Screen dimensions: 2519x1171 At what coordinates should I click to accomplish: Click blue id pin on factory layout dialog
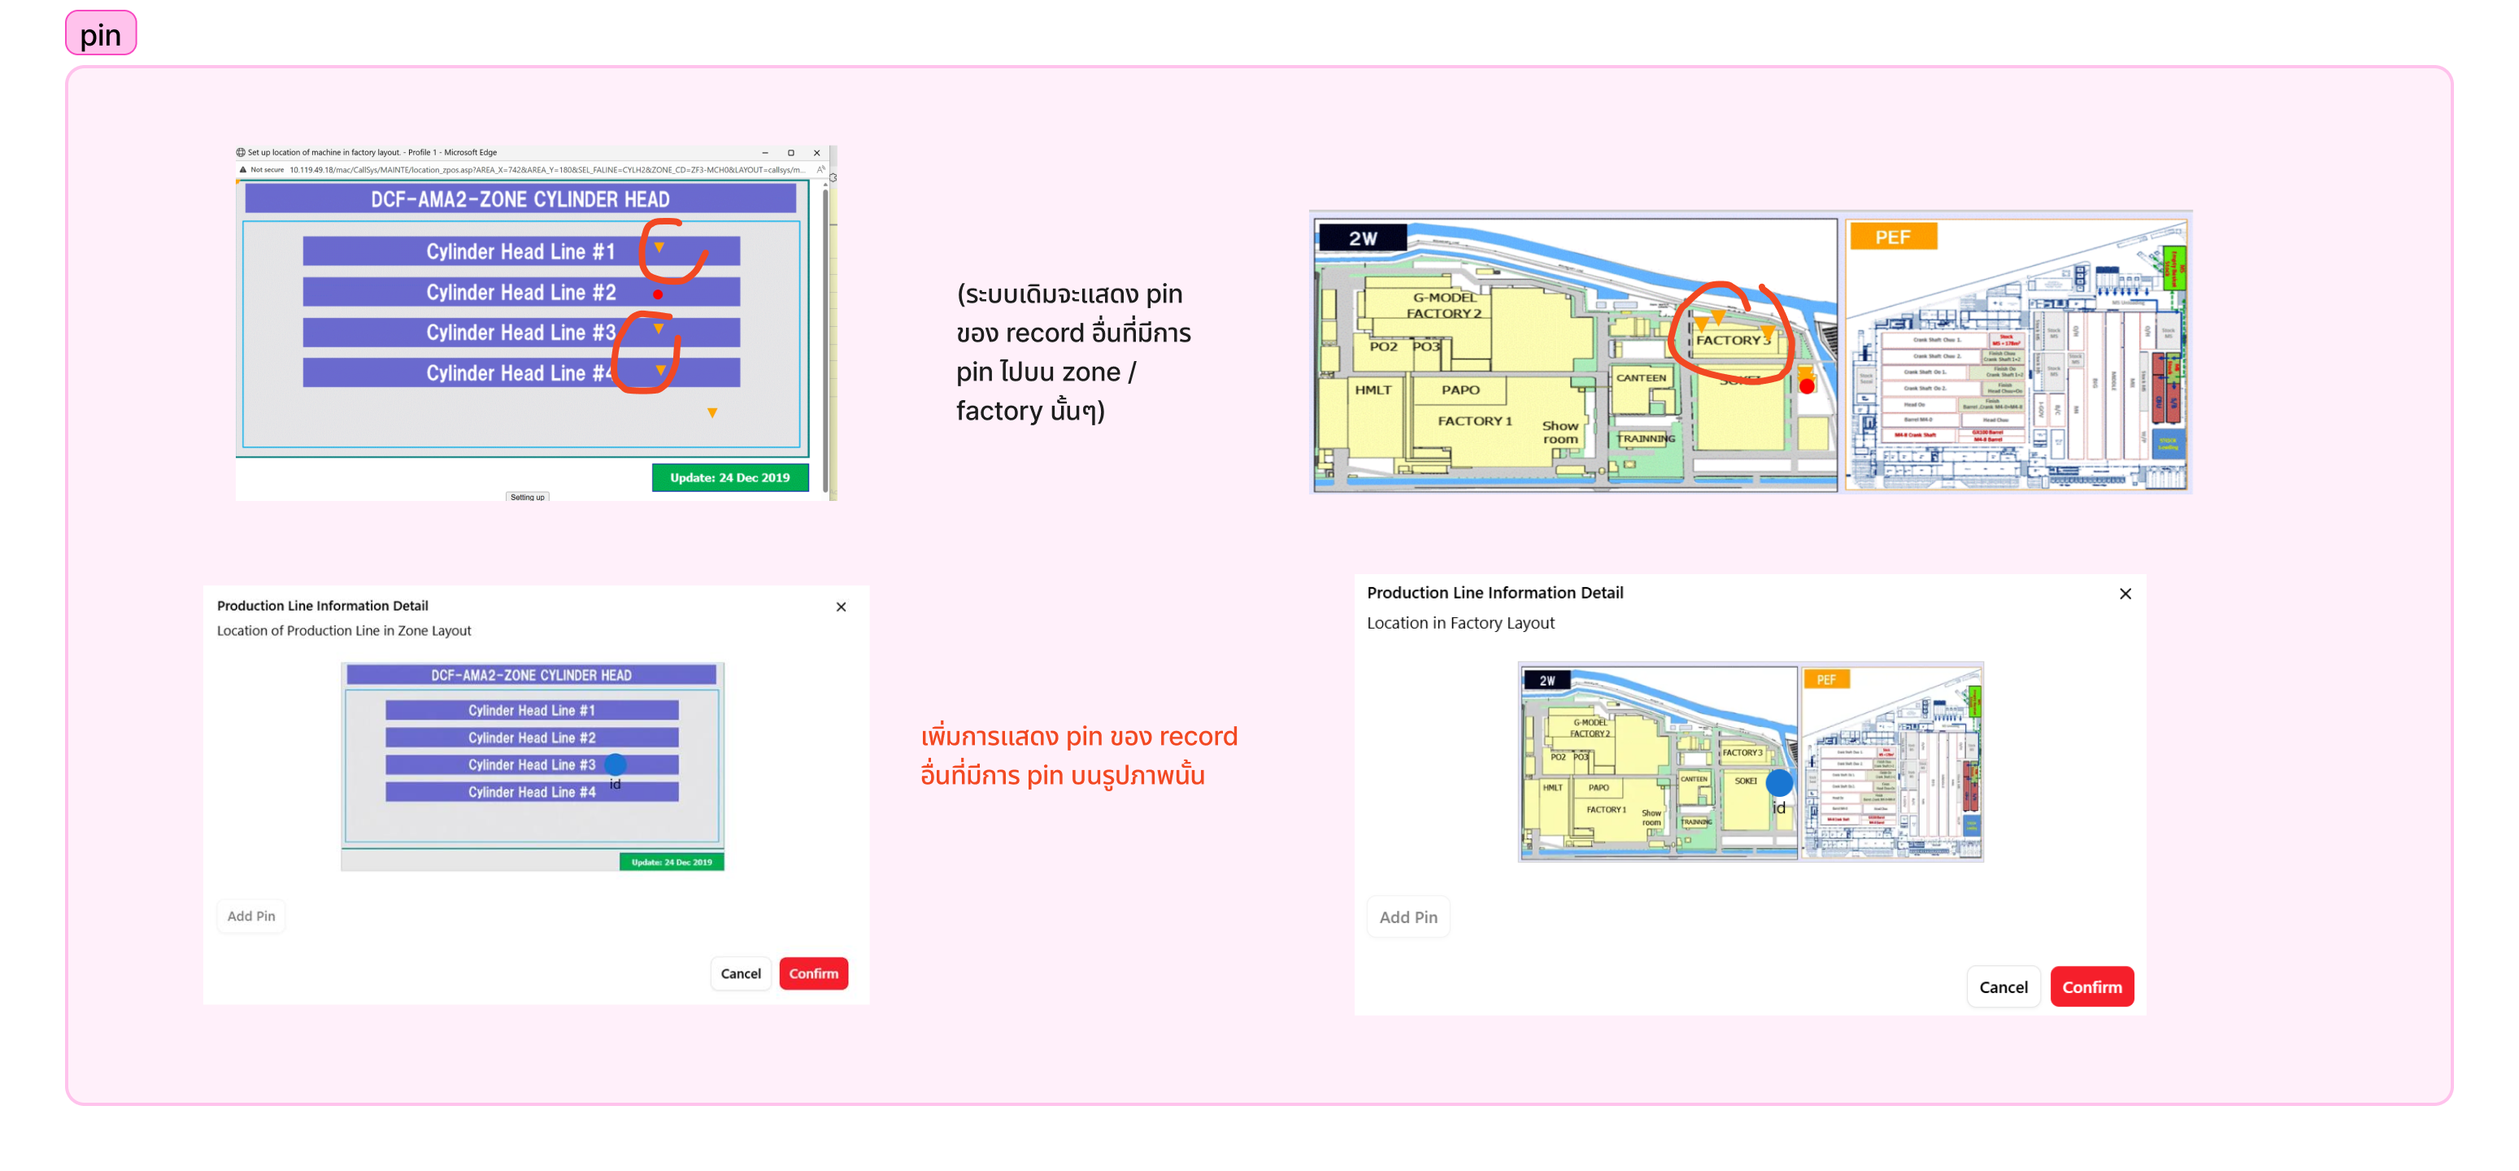(1779, 782)
